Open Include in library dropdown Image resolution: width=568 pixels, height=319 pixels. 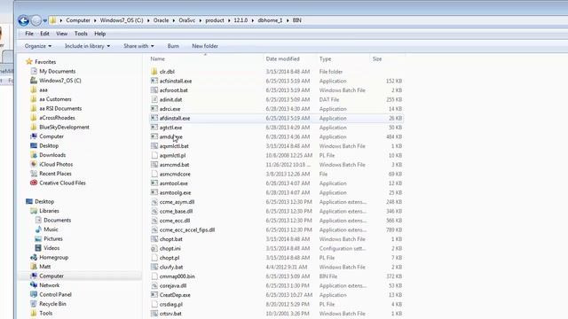pyautogui.click(x=87, y=46)
